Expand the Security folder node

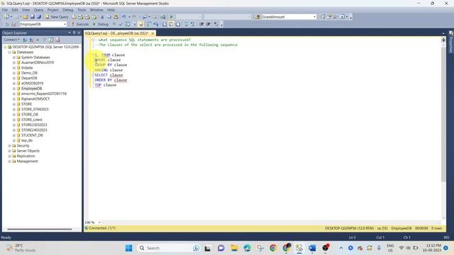[9, 146]
